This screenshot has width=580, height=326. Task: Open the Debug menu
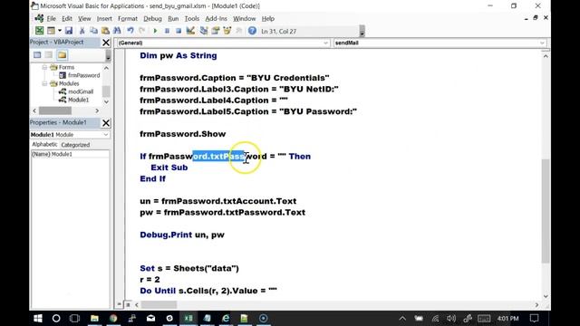coord(152,18)
